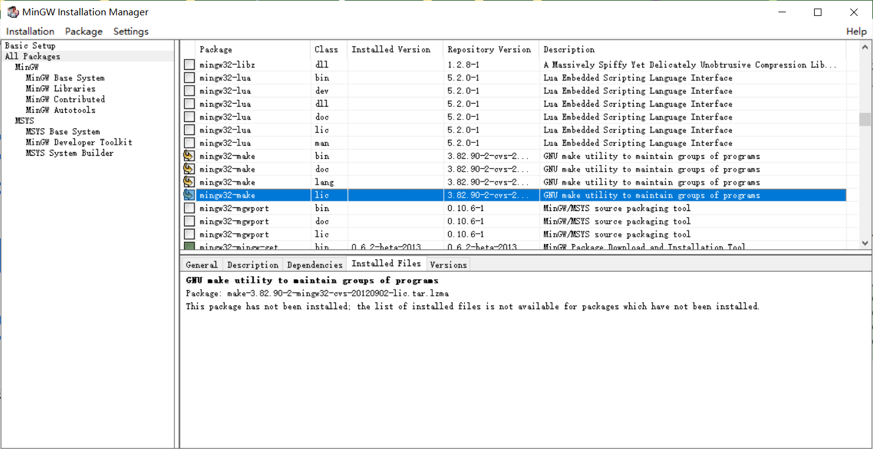Toggle checkbox for mingw32-lua doc
The image size is (873, 449).
pos(189,117)
